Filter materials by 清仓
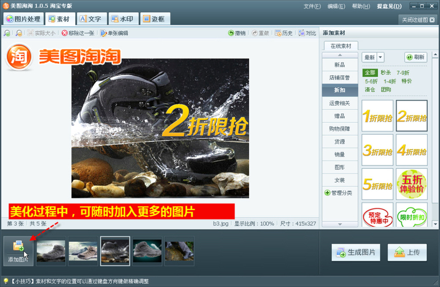This screenshot has width=440, height=287. pos(370,90)
